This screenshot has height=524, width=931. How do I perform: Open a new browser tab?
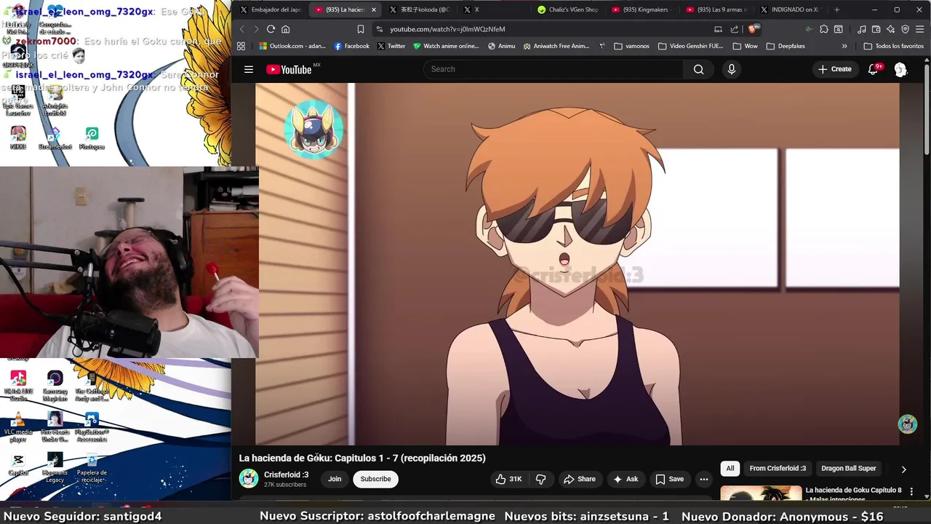(836, 9)
